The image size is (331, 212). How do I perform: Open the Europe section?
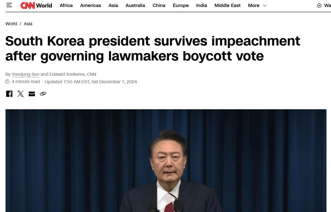pos(181,5)
